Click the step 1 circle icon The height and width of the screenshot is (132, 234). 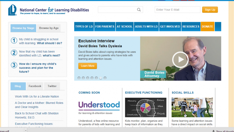[14, 40]
